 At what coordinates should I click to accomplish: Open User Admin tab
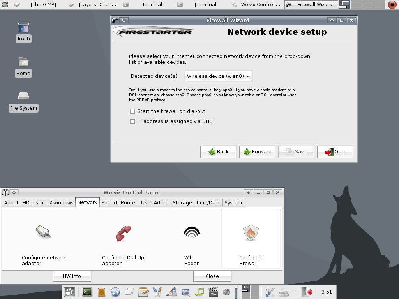tap(155, 202)
